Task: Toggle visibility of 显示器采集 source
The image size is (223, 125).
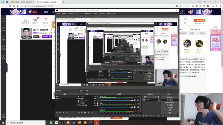Action: pos(95,106)
